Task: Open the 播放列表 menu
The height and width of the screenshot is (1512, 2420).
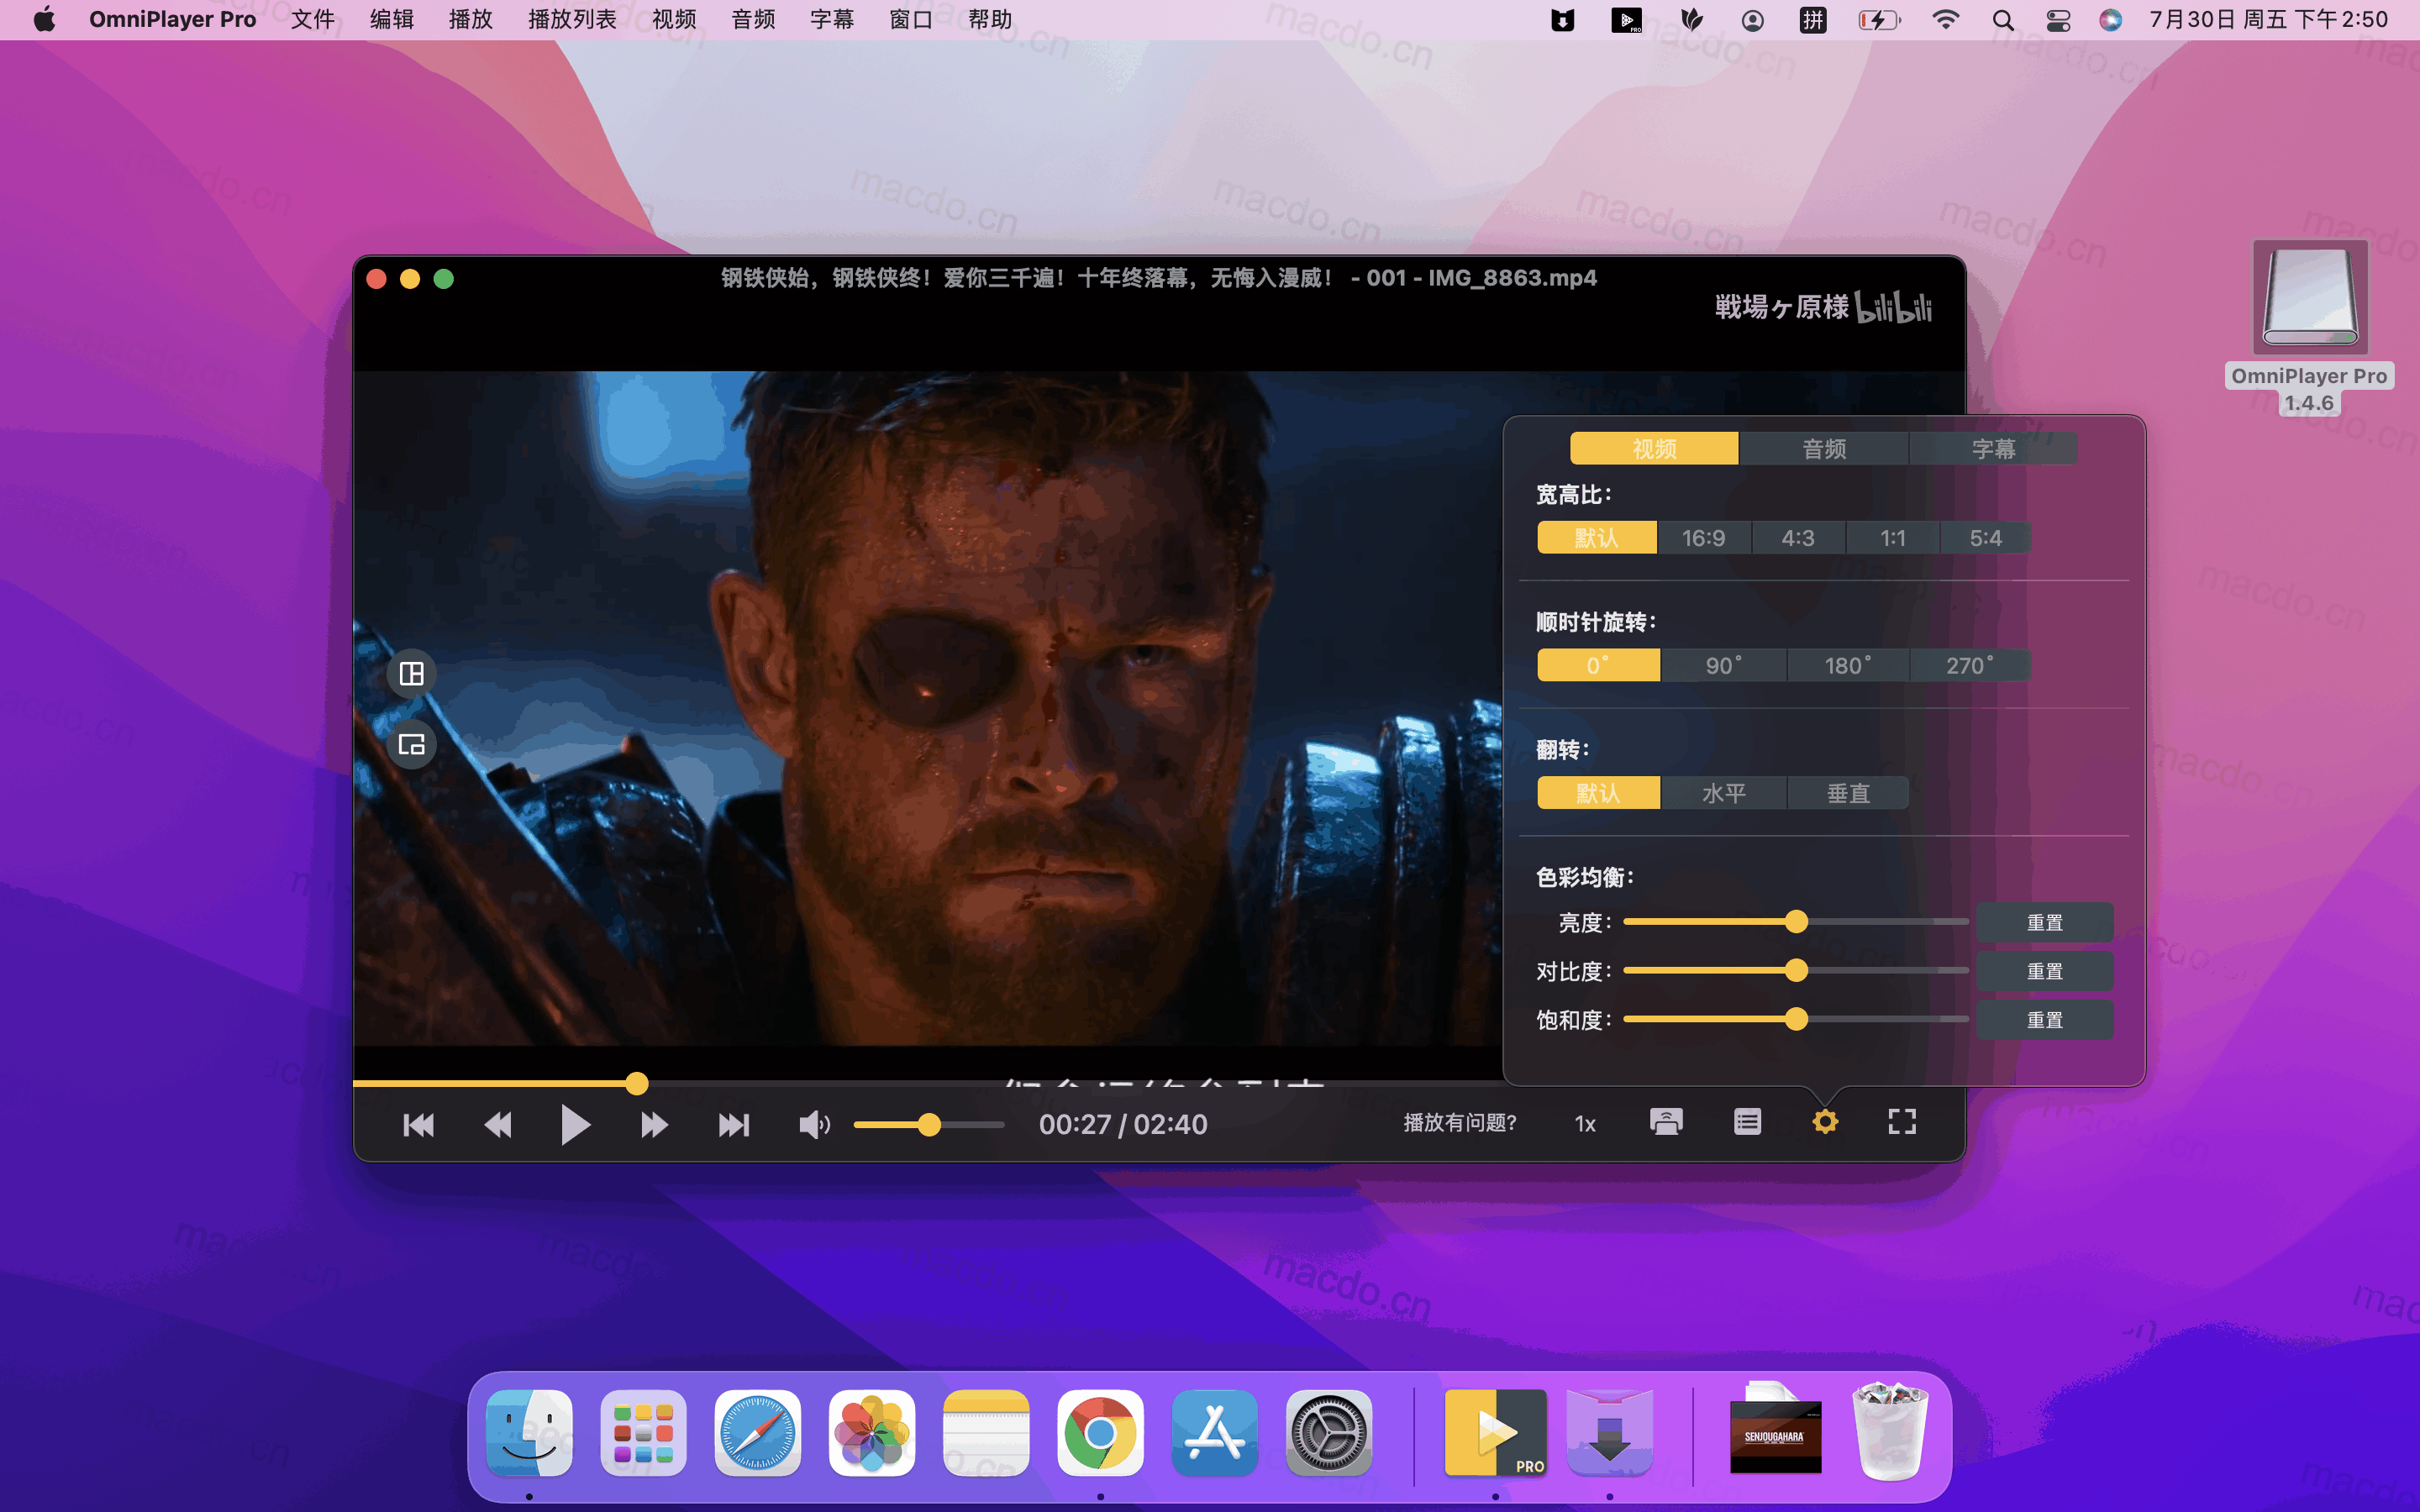Action: tap(572, 19)
